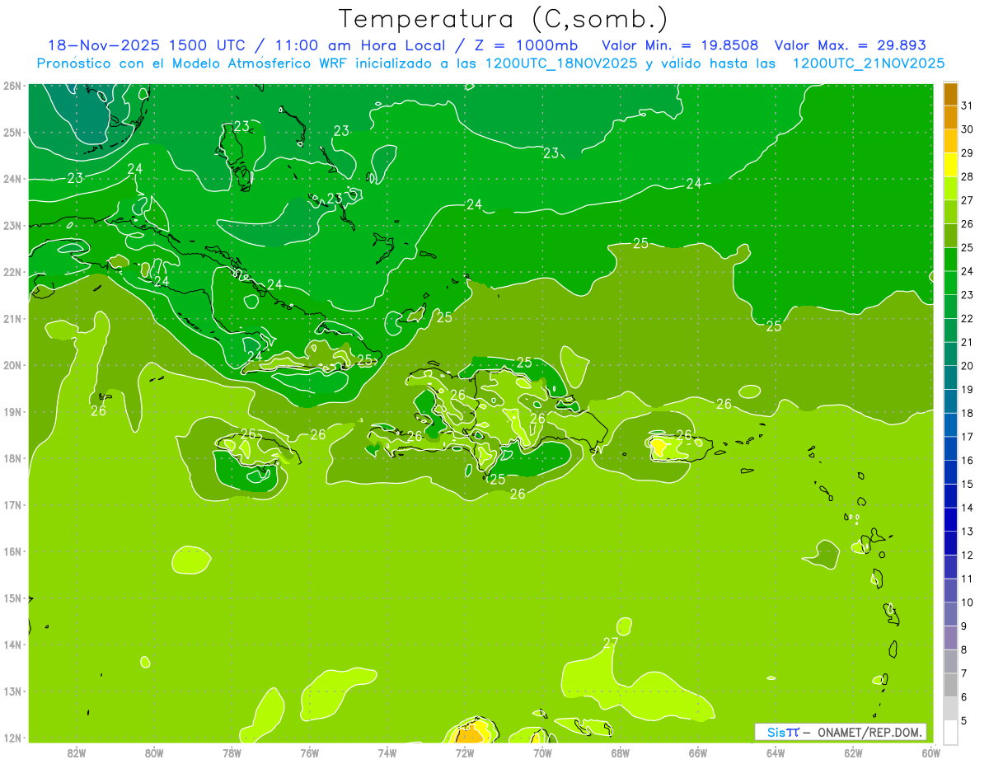Click 'Valor Max. = 29.893' text
Image resolution: width=989 pixels, height=764 pixels.
[851, 45]
